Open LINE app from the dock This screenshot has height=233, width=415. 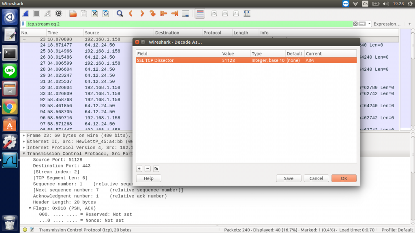(10, 70)
